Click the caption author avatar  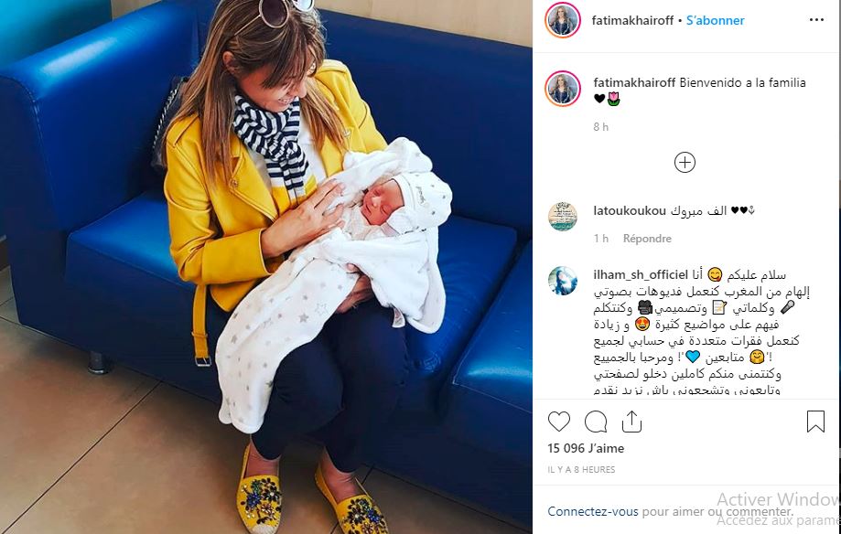point(563,89)
